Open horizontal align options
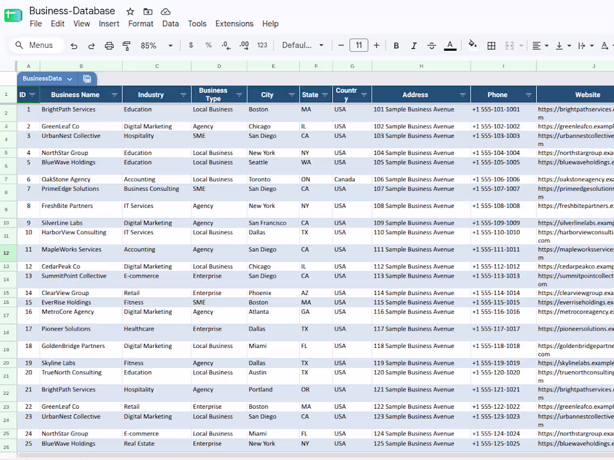This screenshot has width=614, height=460. click(540, 46)
